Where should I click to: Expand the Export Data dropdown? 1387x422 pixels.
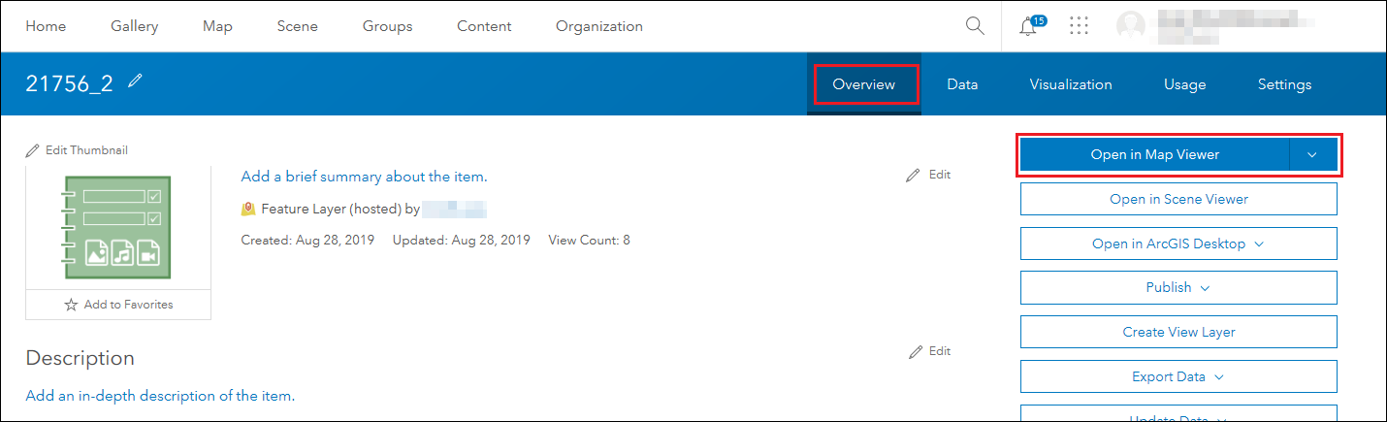click(1219, 377)
